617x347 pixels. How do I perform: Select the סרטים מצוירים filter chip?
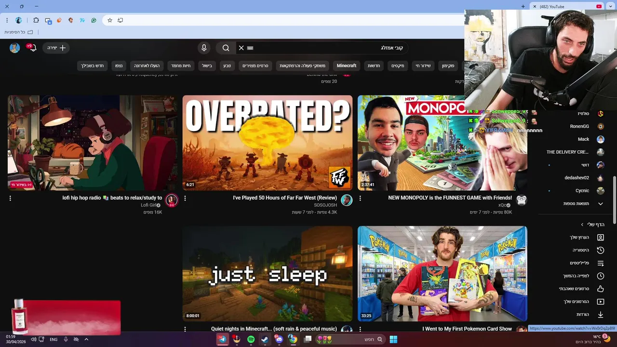255,66
